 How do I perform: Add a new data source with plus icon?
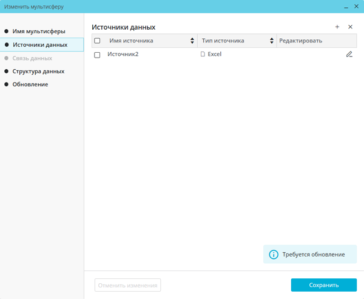[337, 27]
